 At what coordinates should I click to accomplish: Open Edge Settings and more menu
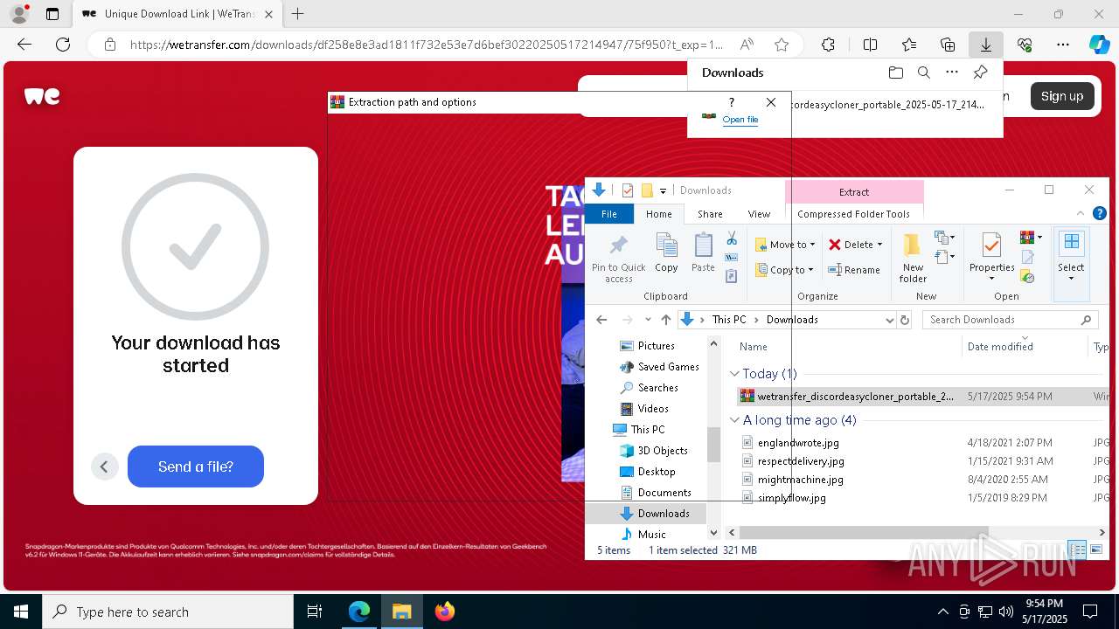[1063, 45]
